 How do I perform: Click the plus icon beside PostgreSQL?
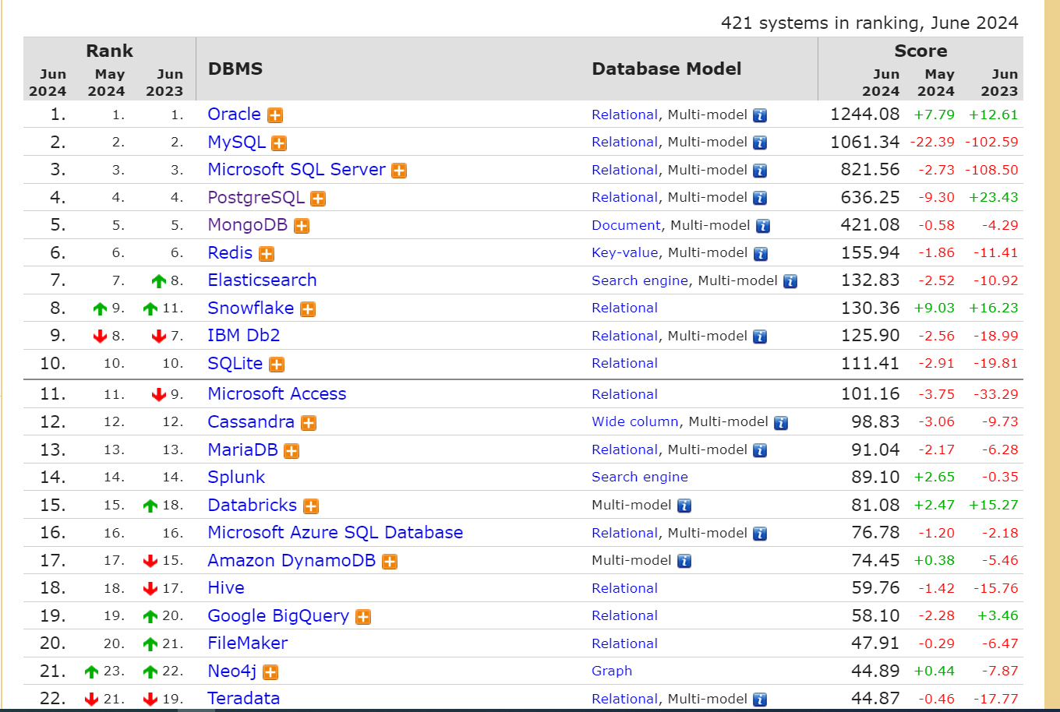(x=318, y=199)
